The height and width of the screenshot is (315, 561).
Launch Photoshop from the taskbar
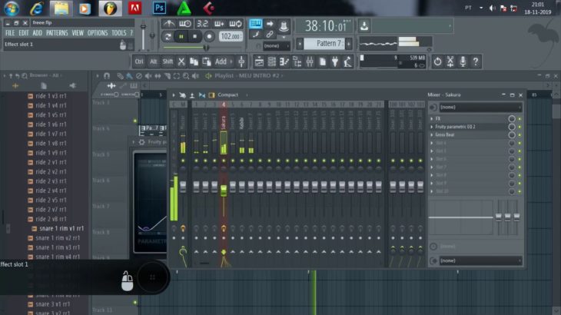(159, 8)
